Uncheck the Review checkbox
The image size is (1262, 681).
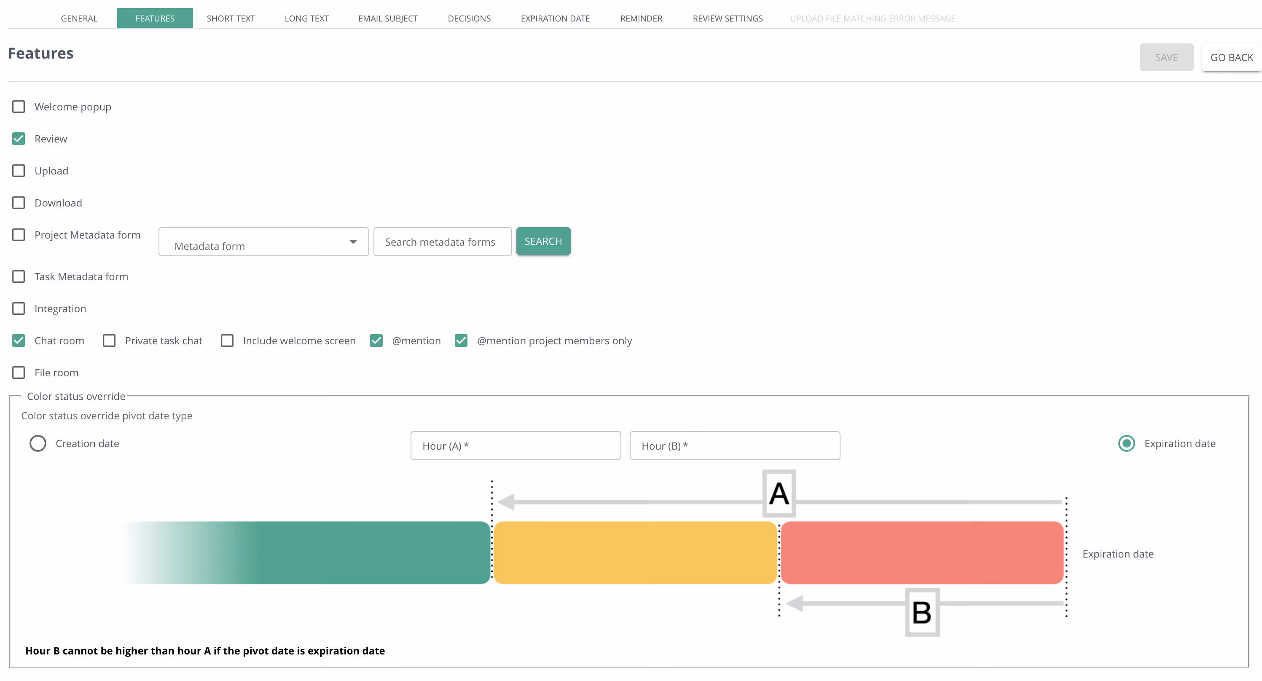pos(19,139)
